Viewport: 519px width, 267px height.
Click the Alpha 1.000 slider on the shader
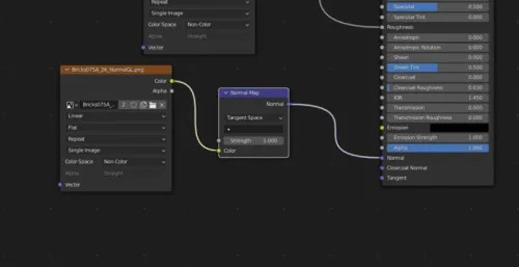pos(438,148)
